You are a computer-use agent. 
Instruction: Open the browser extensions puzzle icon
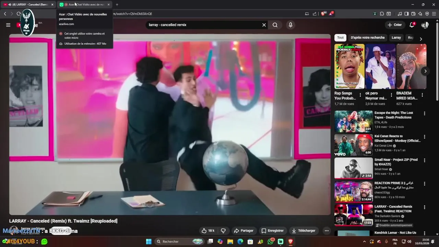tap(382, 14)
